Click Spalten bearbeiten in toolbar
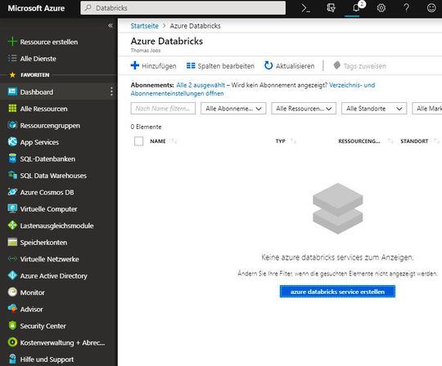The width and height of the screenshot is (442, 366). (x=220, y=66)
